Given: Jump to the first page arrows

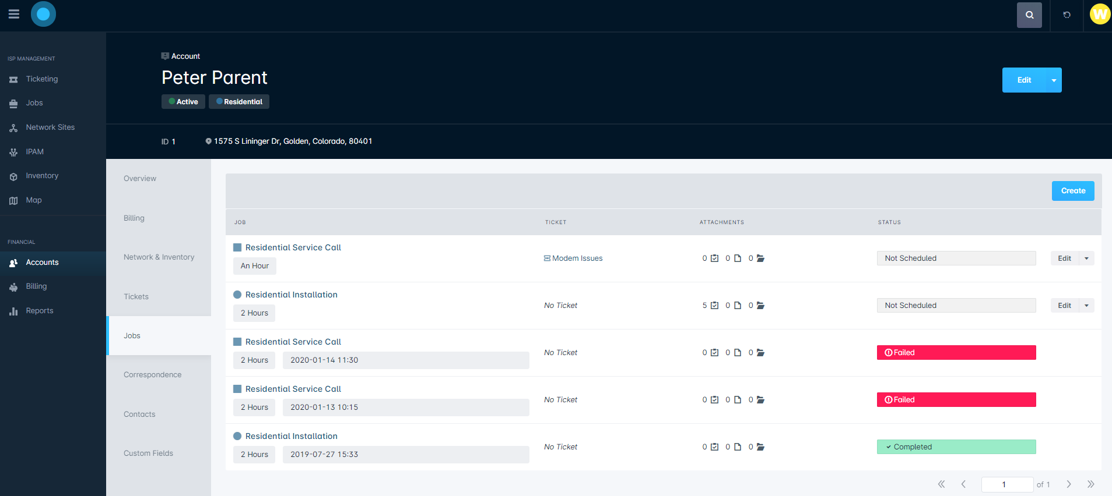Looking at the screenshot, I should click(x=941, y=484).
